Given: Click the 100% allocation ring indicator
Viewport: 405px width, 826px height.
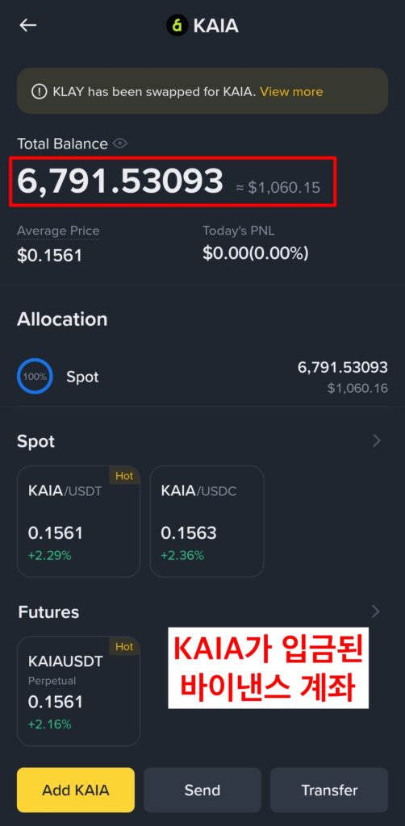Looking at the screenshot, I should coord(35,377).
